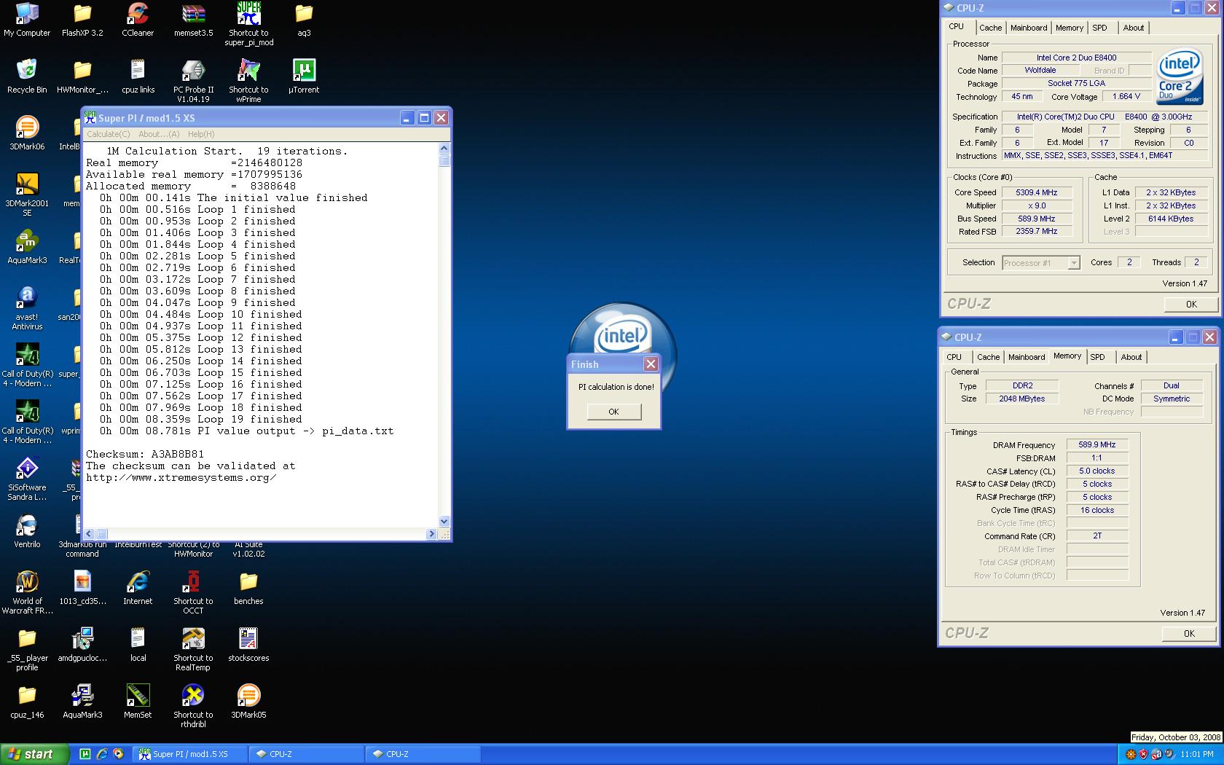
Task: Click the Checksum: A3AB8B81 line
Action: pyautogui.click(x=145, y=454)
